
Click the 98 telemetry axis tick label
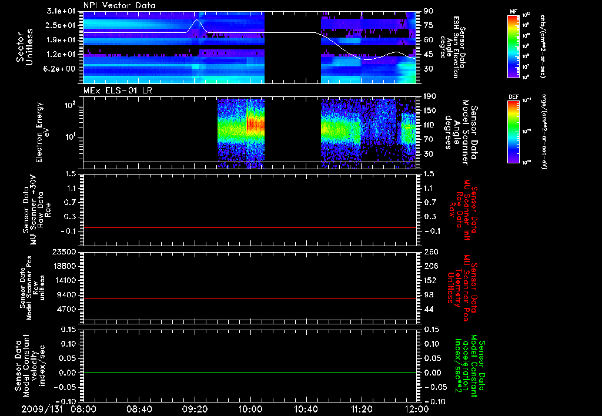pyautogui.click(x=429, y=295)
